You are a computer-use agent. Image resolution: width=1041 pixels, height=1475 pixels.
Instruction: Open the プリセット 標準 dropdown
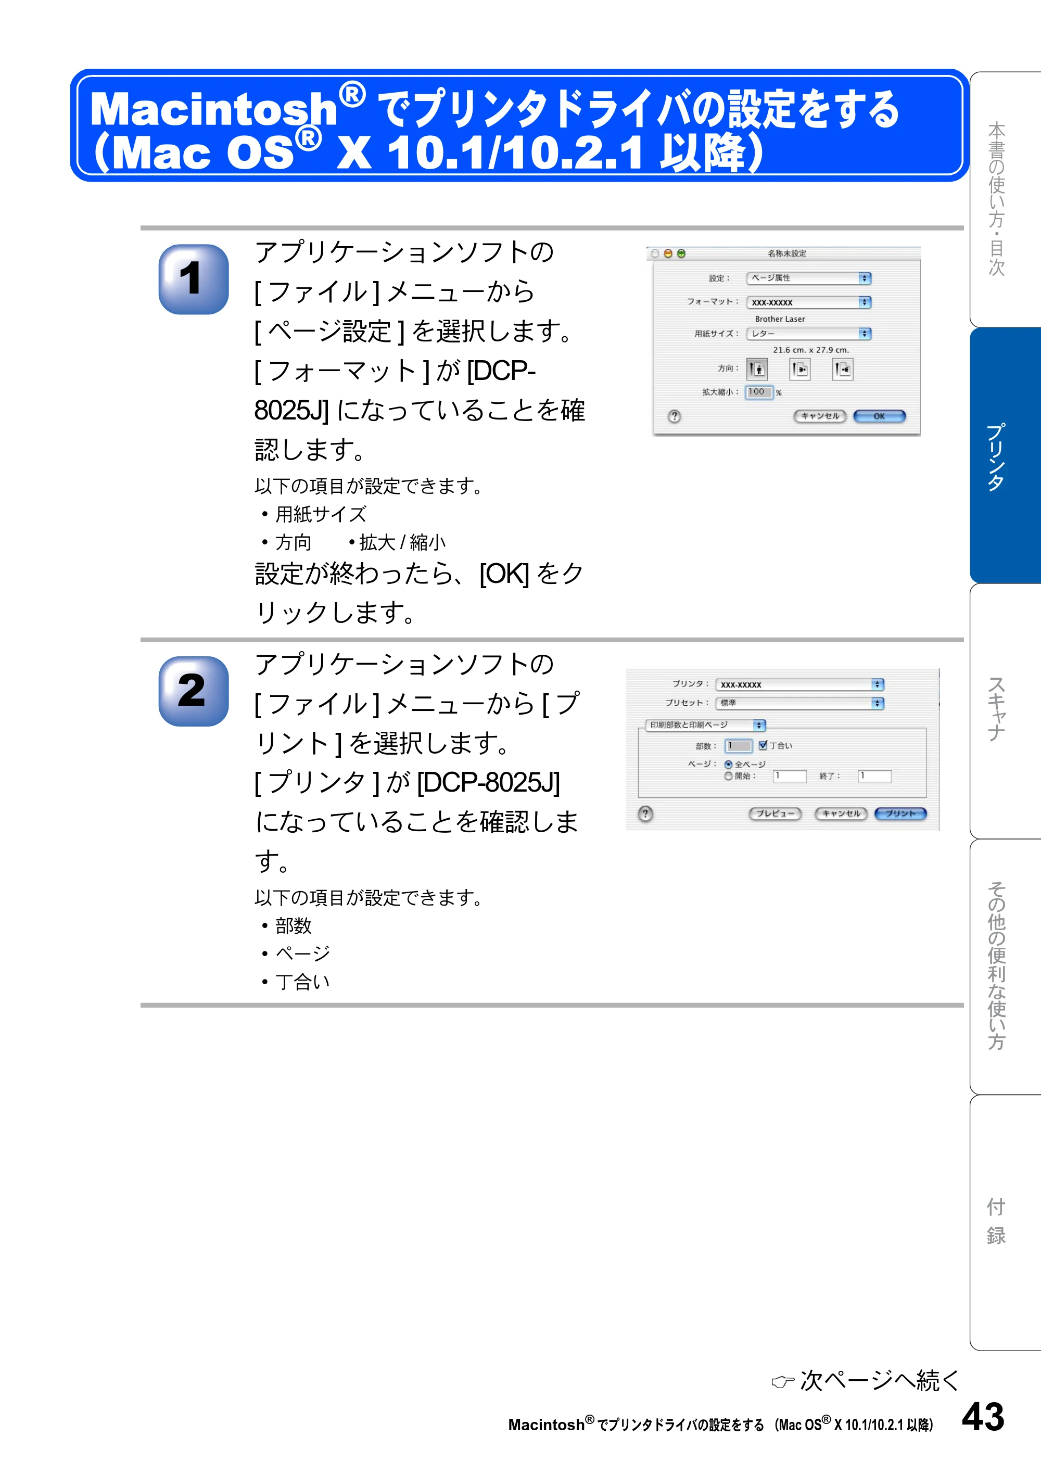pos(799,704)
